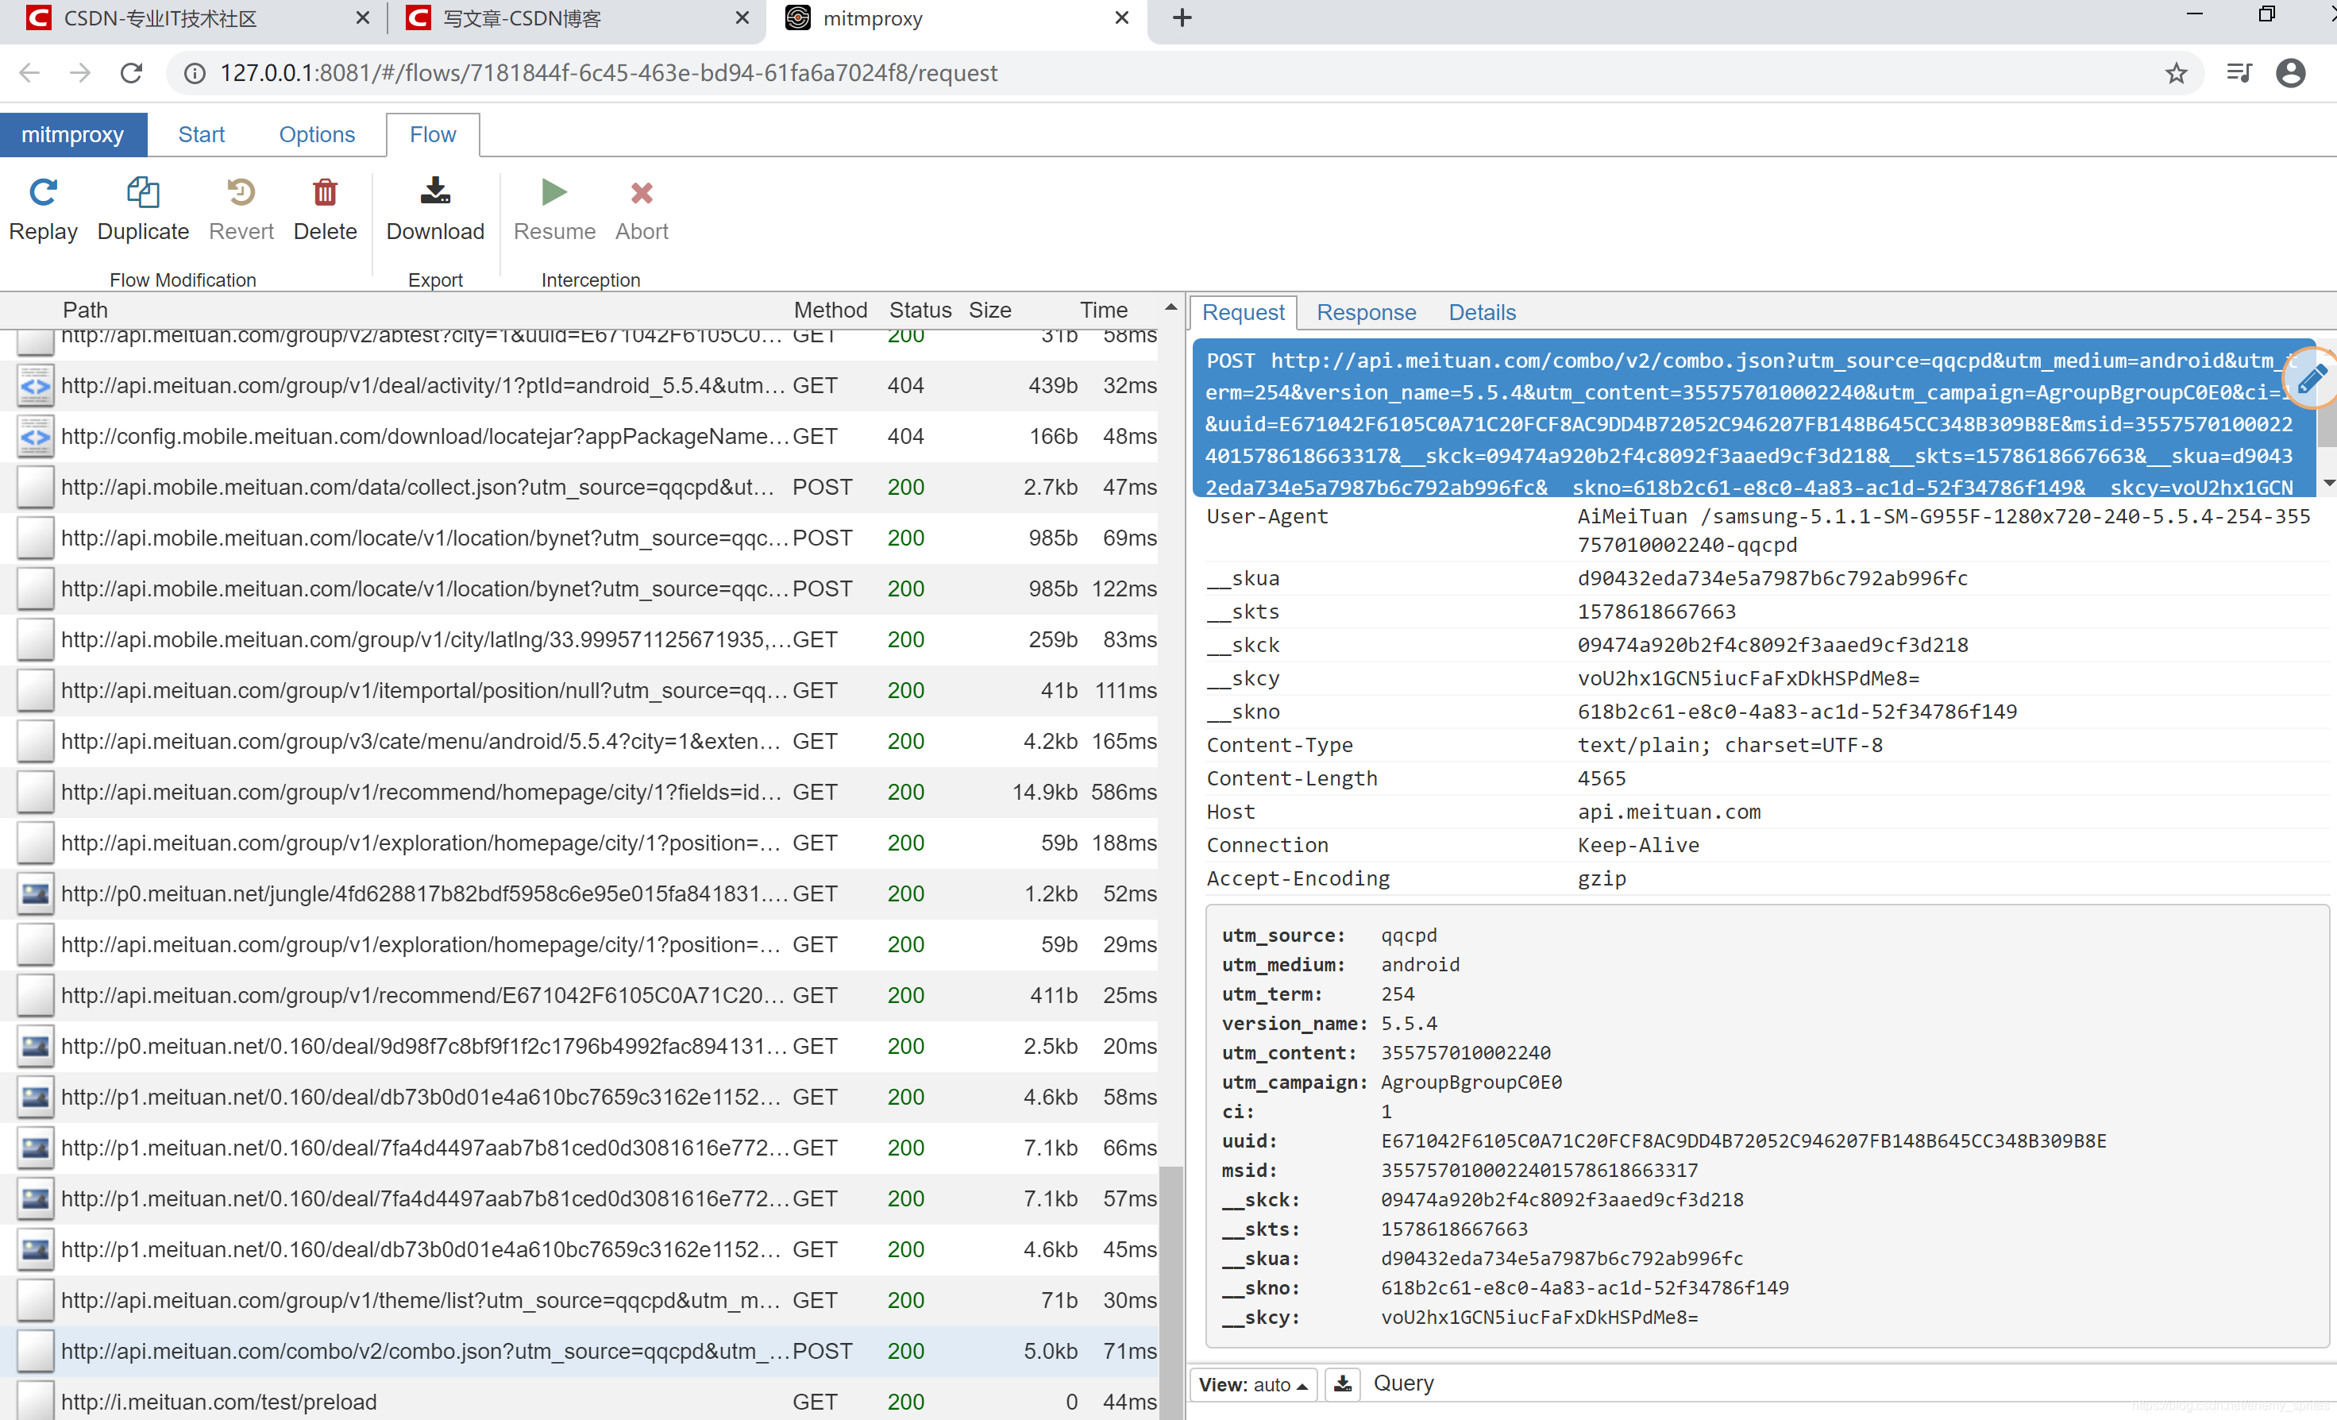Click the Delete trash icon

click(324, 192)
